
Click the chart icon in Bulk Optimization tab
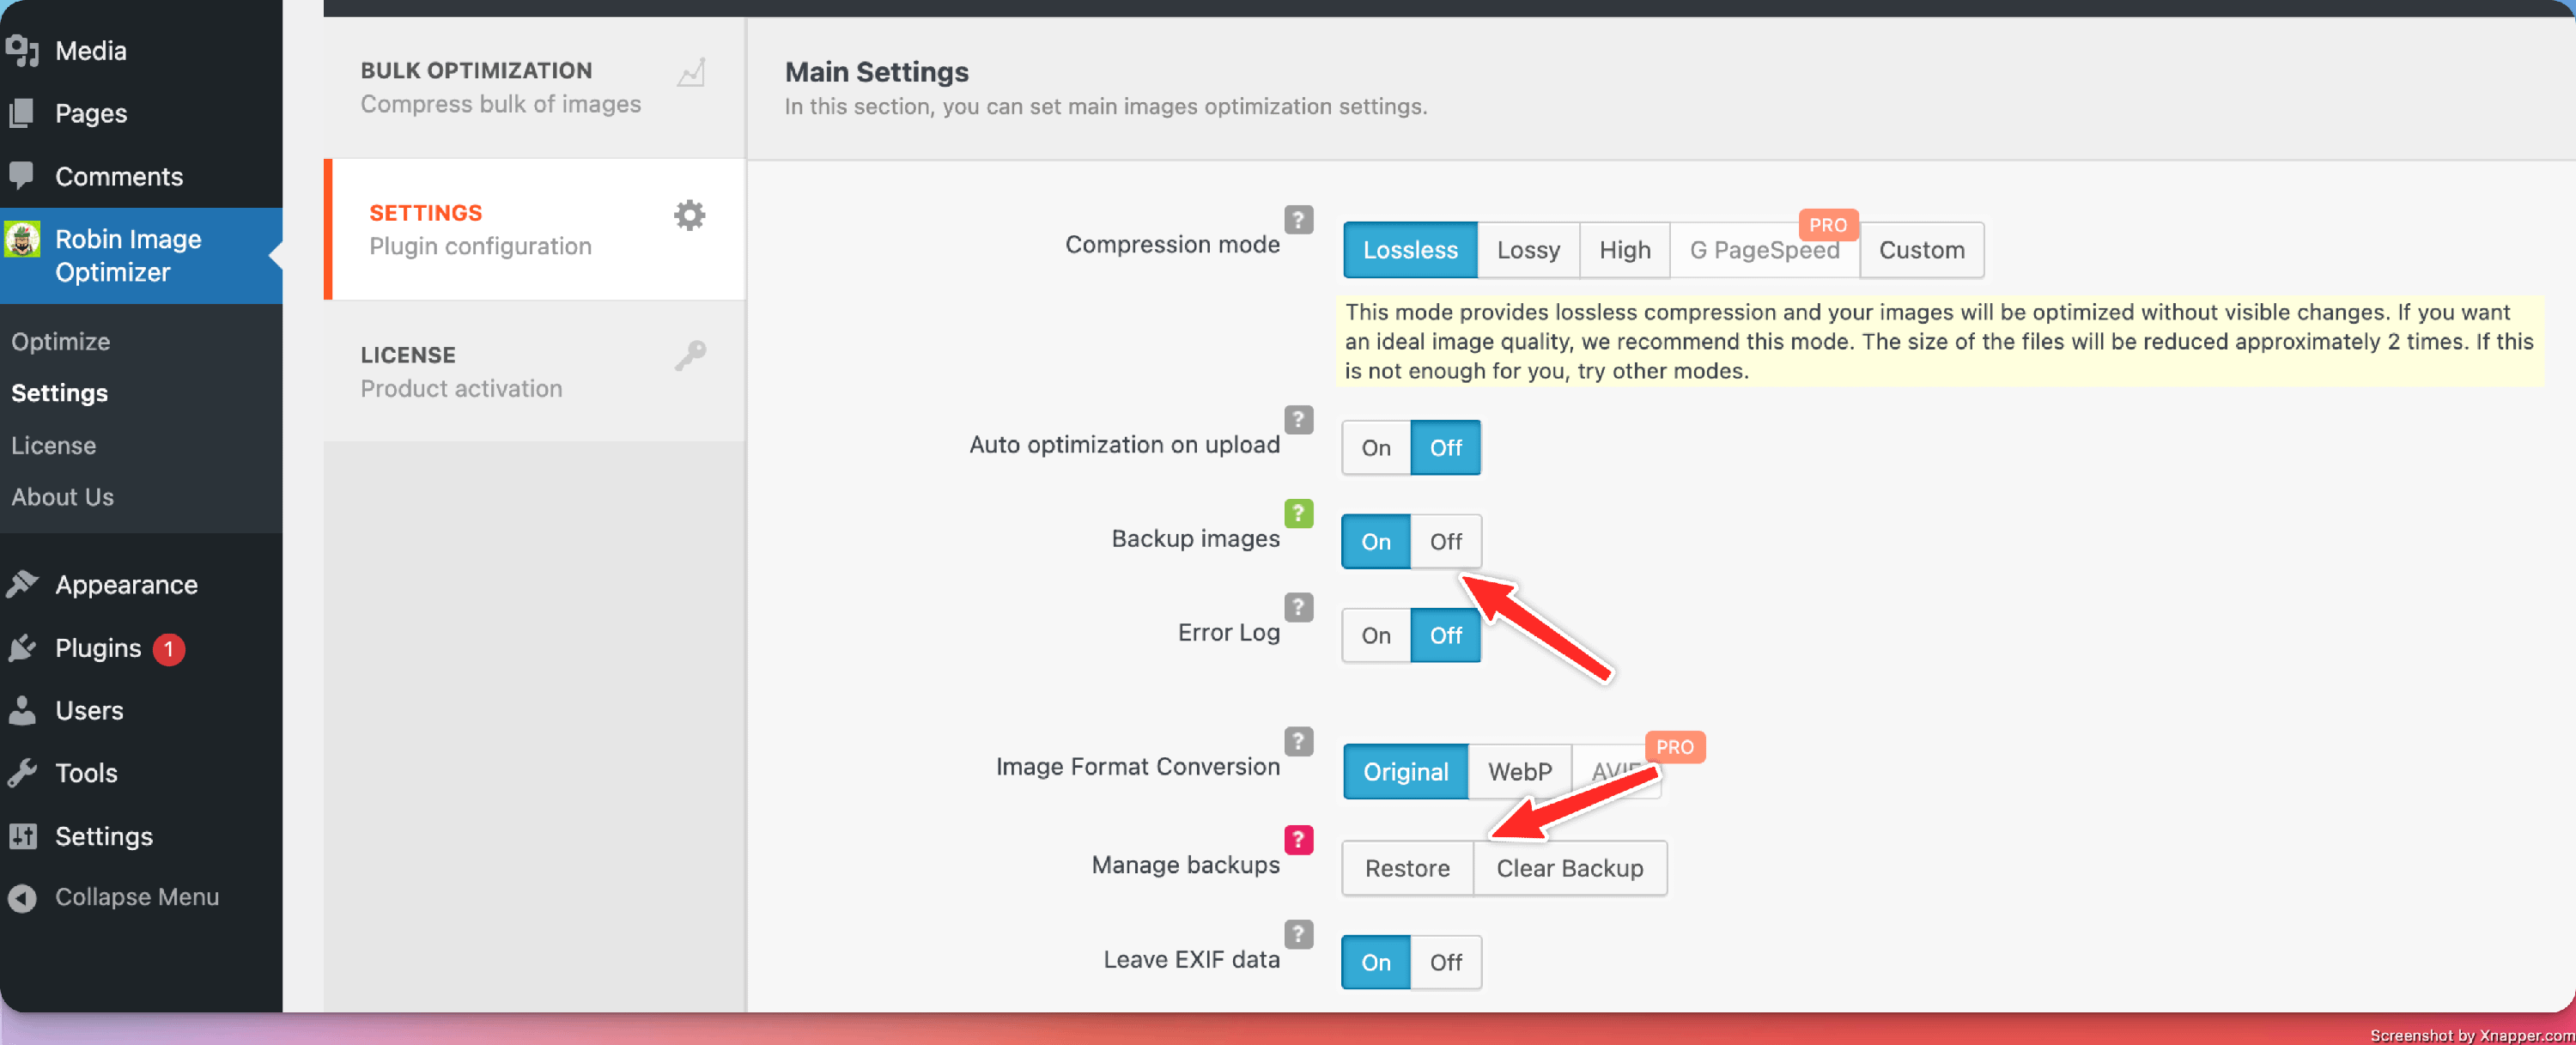coord(691,73)
